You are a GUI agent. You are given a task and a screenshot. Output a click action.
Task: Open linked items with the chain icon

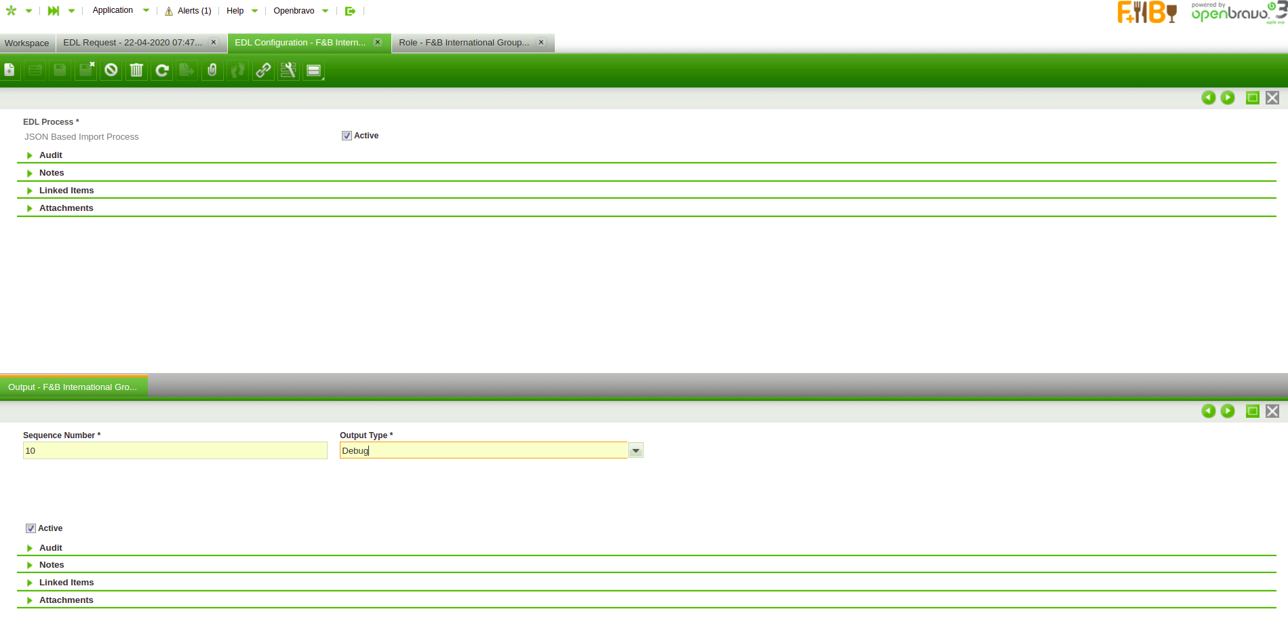pos(263,70)
